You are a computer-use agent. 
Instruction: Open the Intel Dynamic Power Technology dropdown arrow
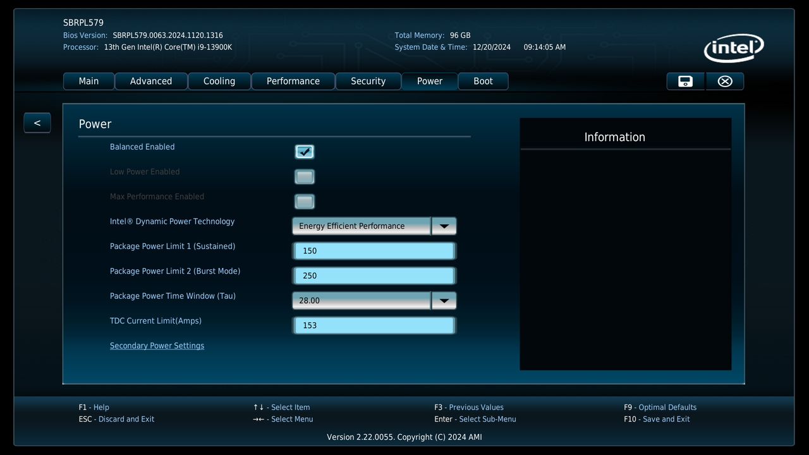coord(444,226)
